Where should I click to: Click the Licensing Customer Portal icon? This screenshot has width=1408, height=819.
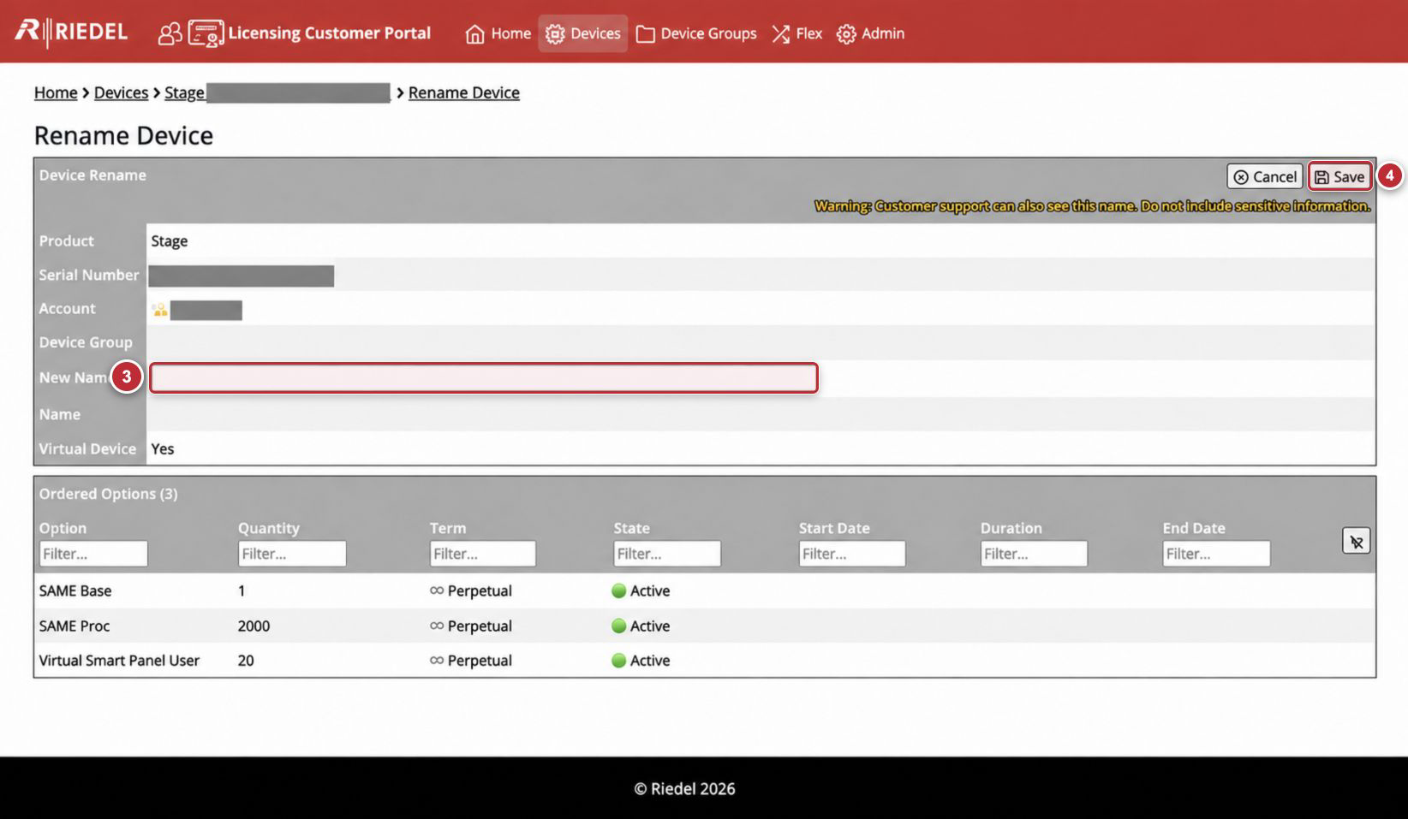(x=206, y=33)
